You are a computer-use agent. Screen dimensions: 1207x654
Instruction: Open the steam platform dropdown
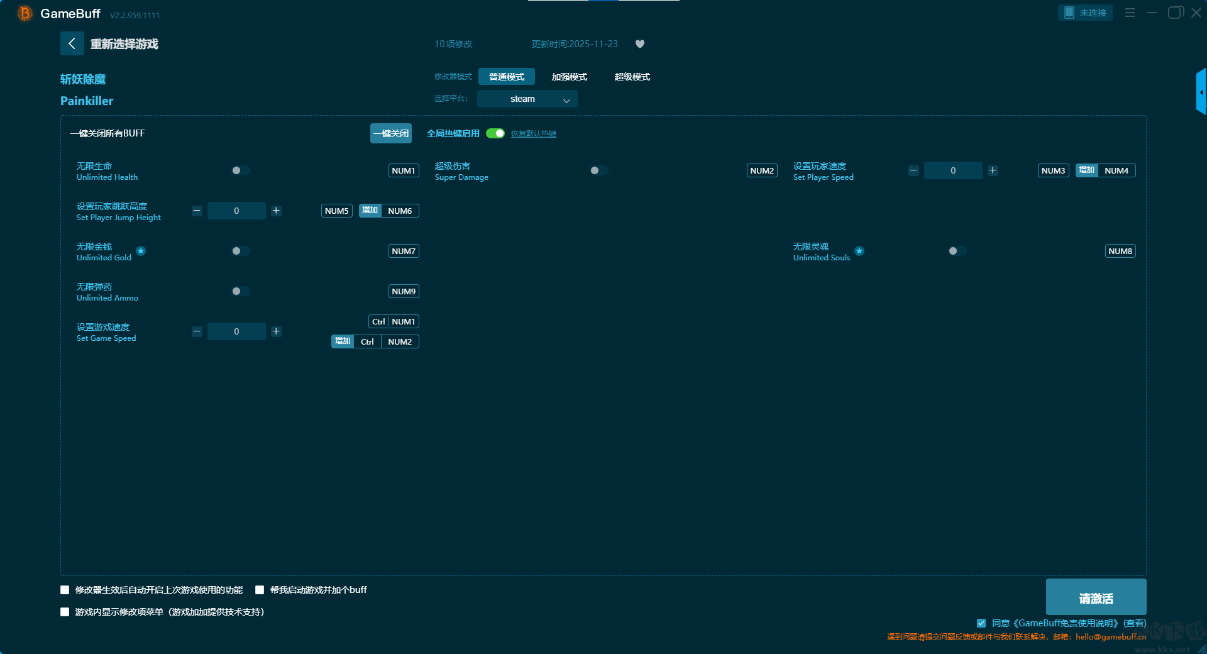[x=527, y=99]
